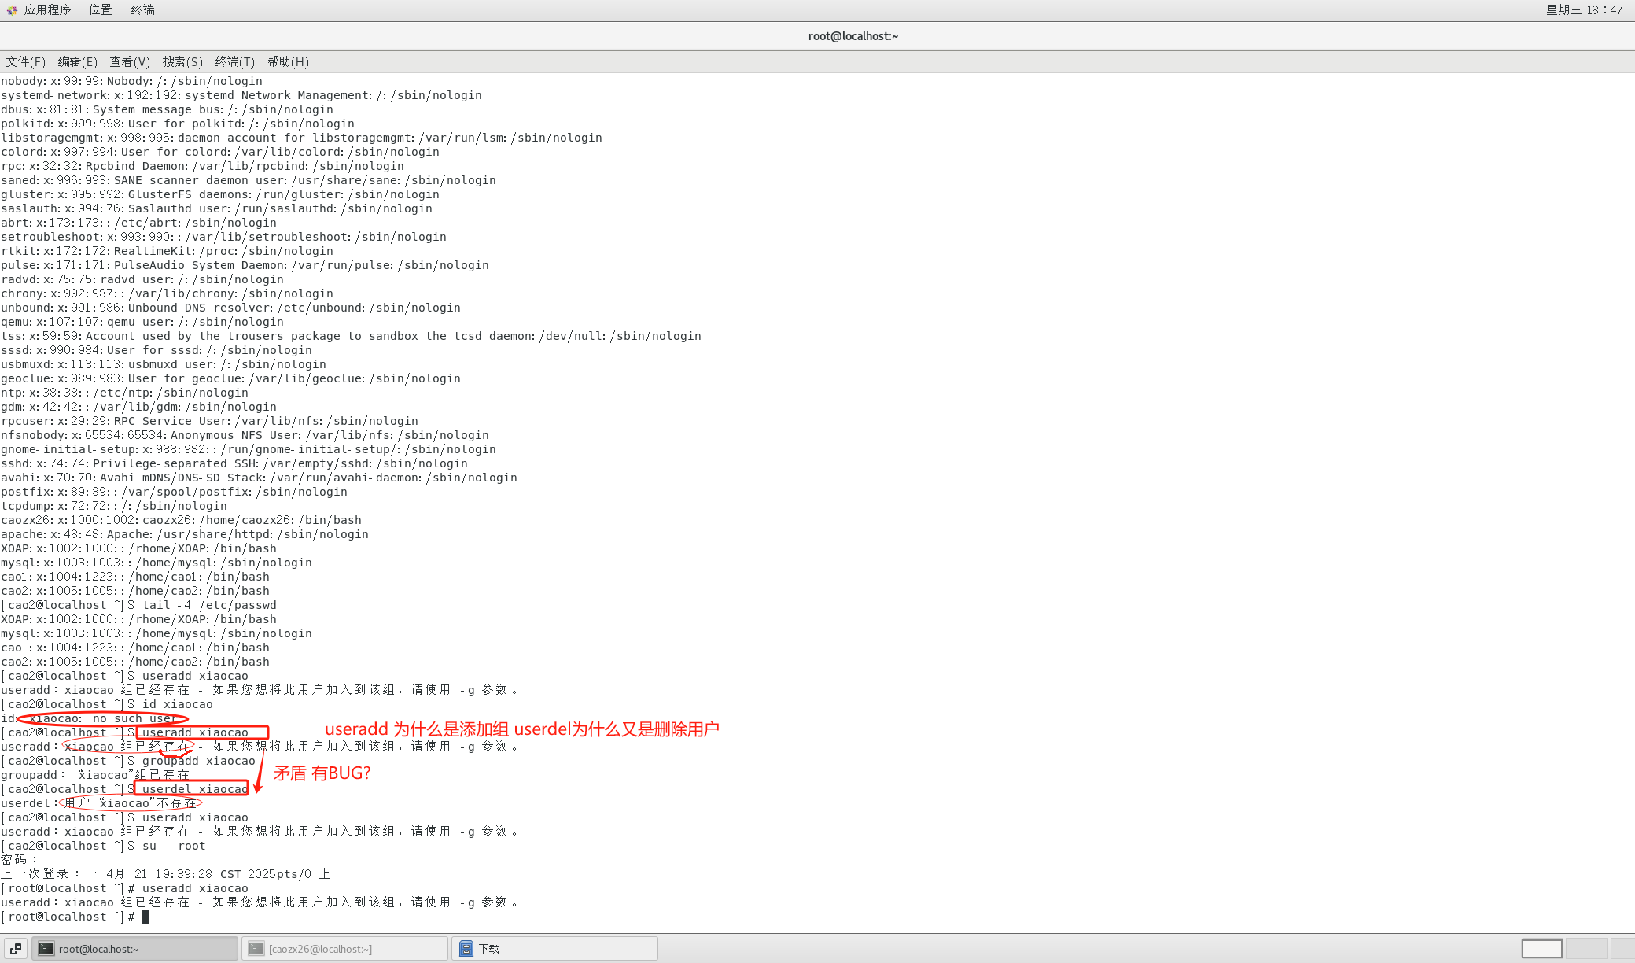Open the 帮助(H) menu
Image resolution: width=1635 pixels, height=963 pixels.
pyautogui.click(x=288, y=61)
